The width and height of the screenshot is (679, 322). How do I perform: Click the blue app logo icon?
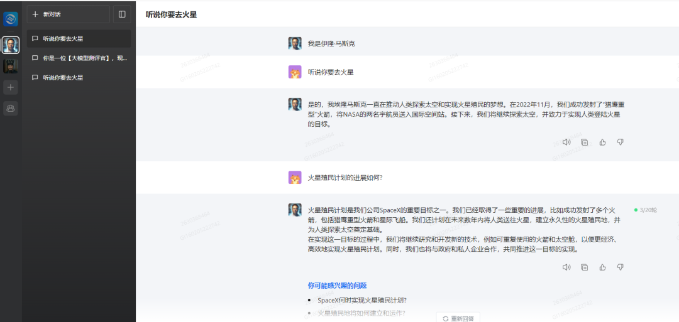pyautogui.click(x=11, y=19)
